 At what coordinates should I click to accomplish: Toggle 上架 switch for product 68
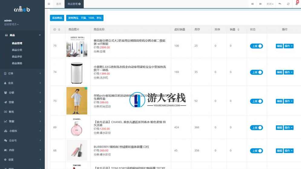coord(256,151)
